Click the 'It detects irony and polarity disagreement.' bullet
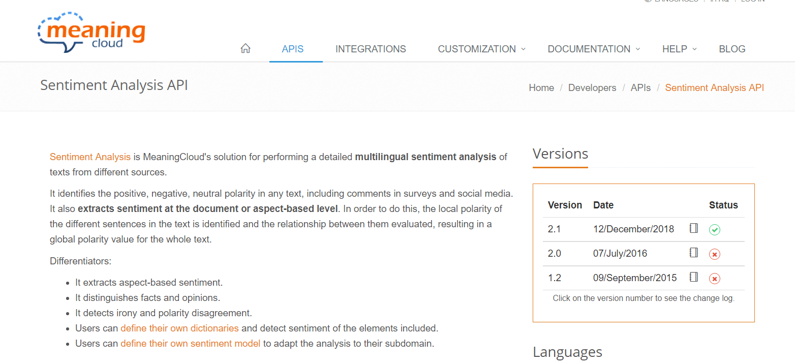This screenshot has width=795, height=364. click(164, 313)
